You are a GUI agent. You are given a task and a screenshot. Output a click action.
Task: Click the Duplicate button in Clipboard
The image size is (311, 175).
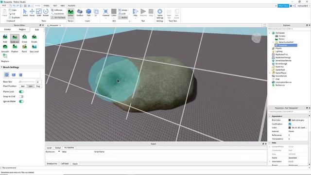(14, 17)
